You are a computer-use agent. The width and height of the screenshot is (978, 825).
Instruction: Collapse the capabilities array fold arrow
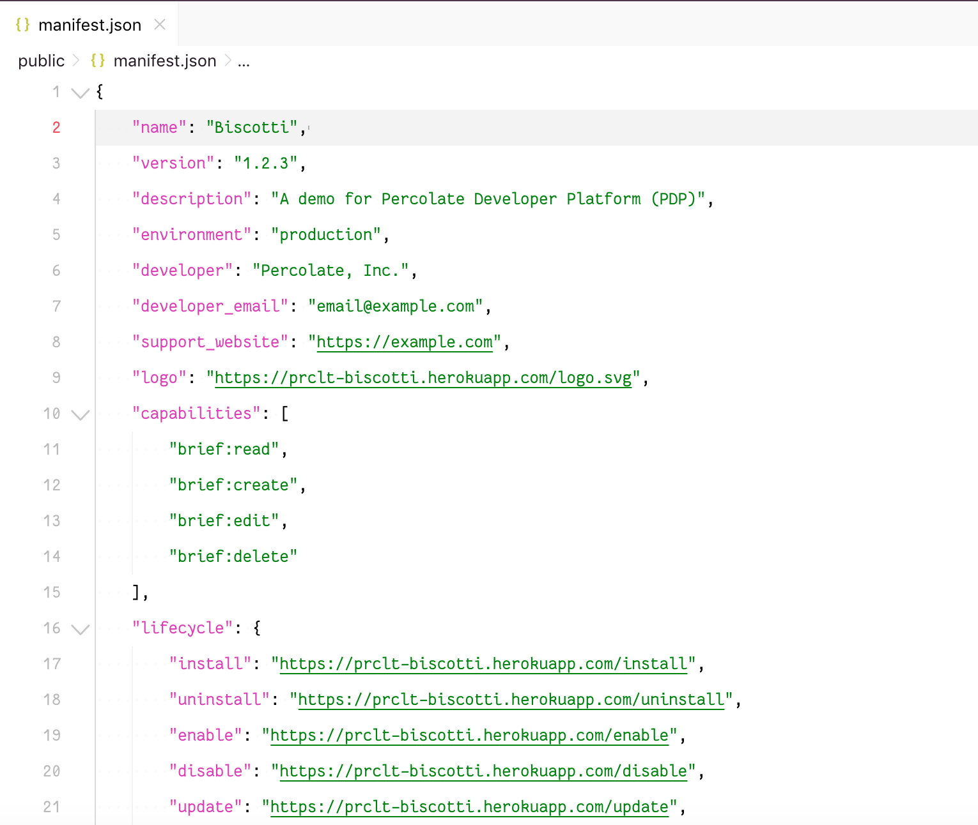80,414
